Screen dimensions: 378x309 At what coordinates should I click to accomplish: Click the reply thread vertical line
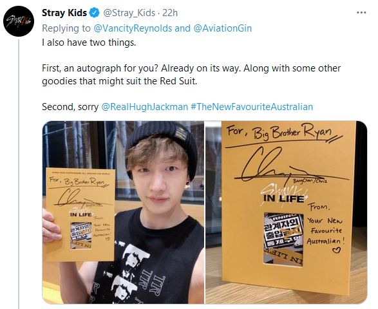pos(19,174)
